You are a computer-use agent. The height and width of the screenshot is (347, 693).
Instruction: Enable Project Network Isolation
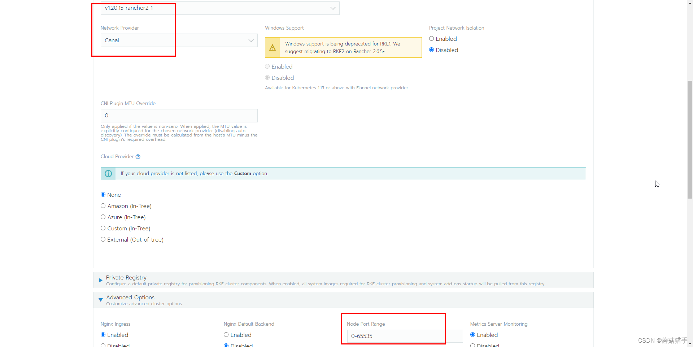coord(431,39)
